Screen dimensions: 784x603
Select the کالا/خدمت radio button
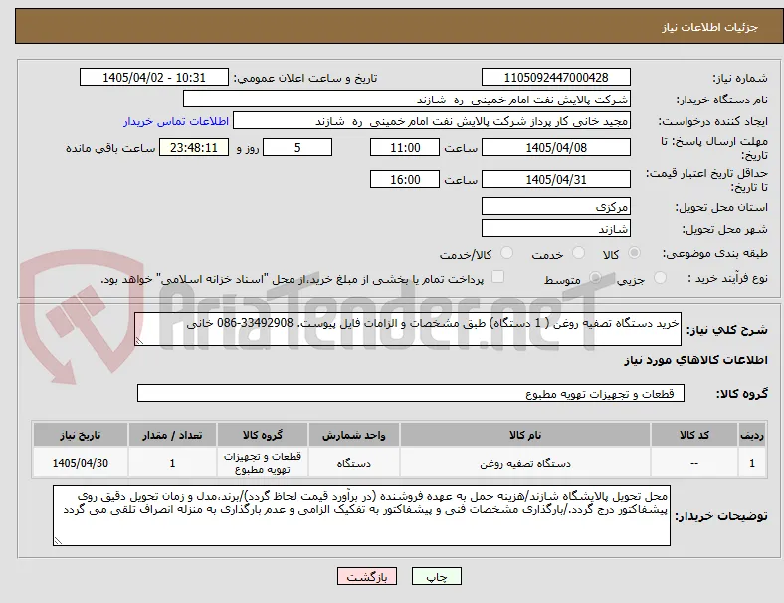[506, 253]
